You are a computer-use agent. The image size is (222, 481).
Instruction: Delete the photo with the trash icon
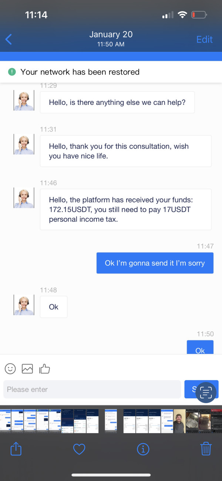pyautogui.click(x=206, y=450)
